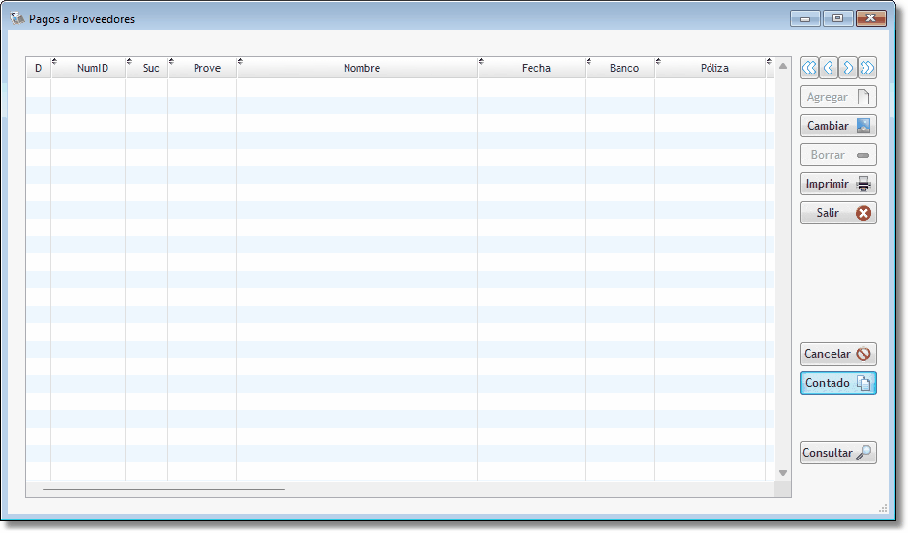The height and width of the screenshot is (533, 908).
Task: Select the Prove column header
Action: pyautogui.click(x=206, y=68)
